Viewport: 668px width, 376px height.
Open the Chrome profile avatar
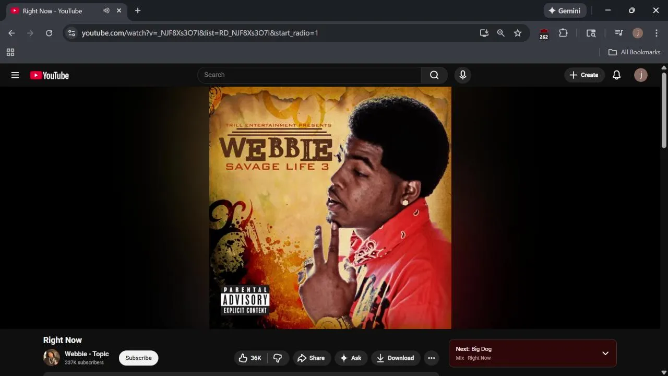[x=638, y=33]
